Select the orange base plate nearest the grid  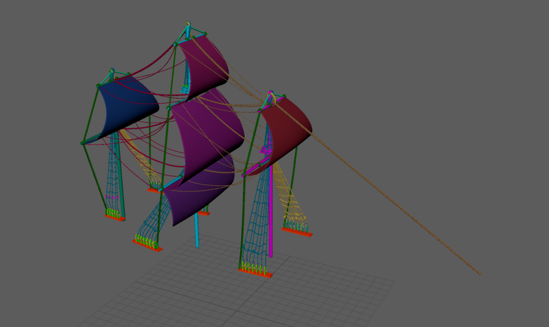[x=255, y=273]
